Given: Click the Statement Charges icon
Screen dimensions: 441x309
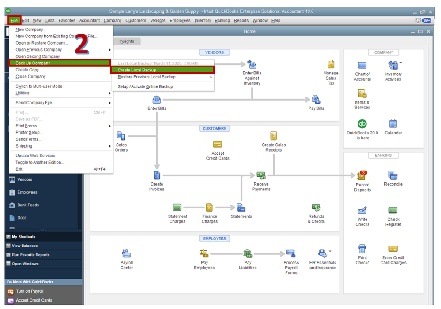Looking at the screenshot, I should pyautogui.click(x=177, y=207).
